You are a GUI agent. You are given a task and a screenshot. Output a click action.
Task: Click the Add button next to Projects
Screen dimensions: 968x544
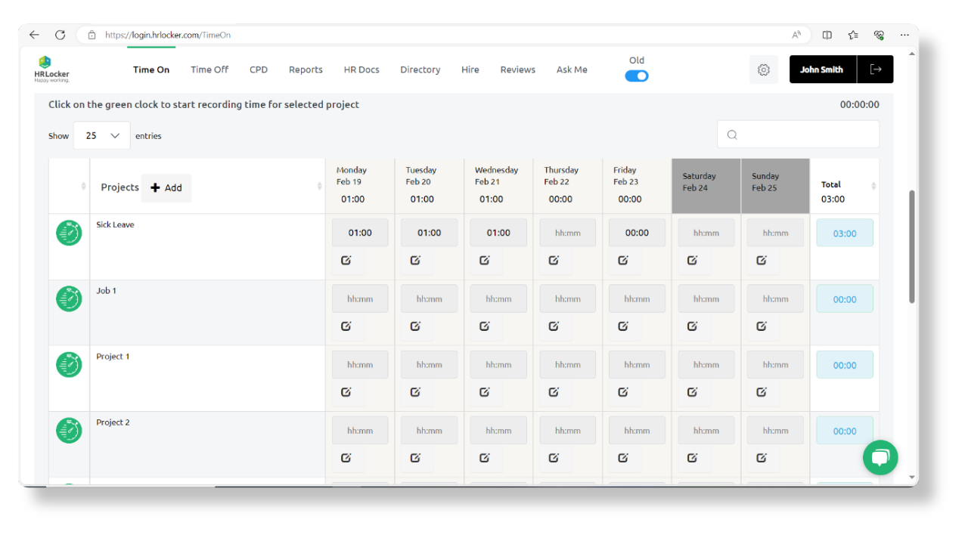[x=166, y=187]
